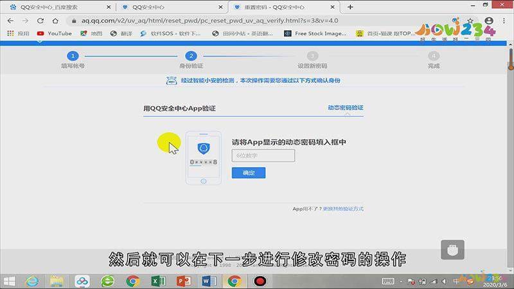The width and height of the screenshot is (514, 289).
Task: Open Word from the taskbar
Action: coord(209,281)
